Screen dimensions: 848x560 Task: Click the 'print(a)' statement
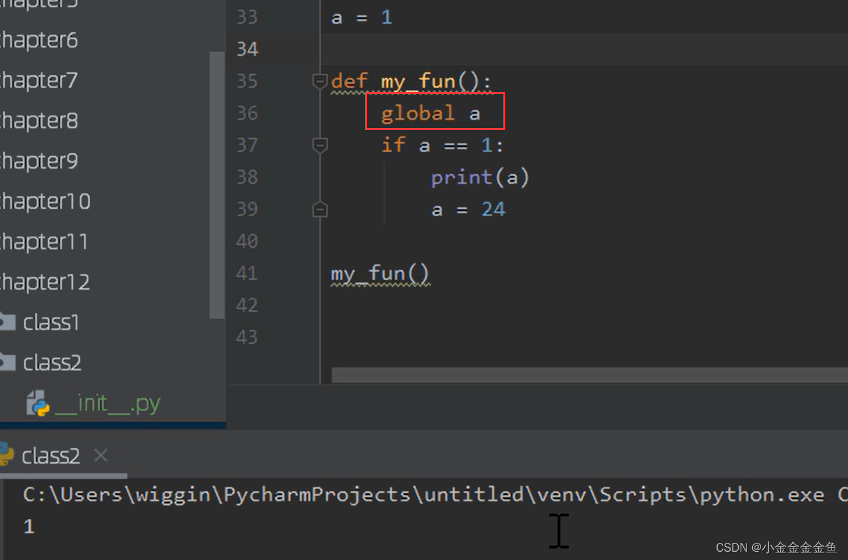coord(480,178)
